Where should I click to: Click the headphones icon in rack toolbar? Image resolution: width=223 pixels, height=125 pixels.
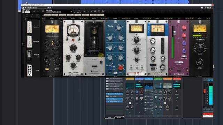[x=99, y=11]
